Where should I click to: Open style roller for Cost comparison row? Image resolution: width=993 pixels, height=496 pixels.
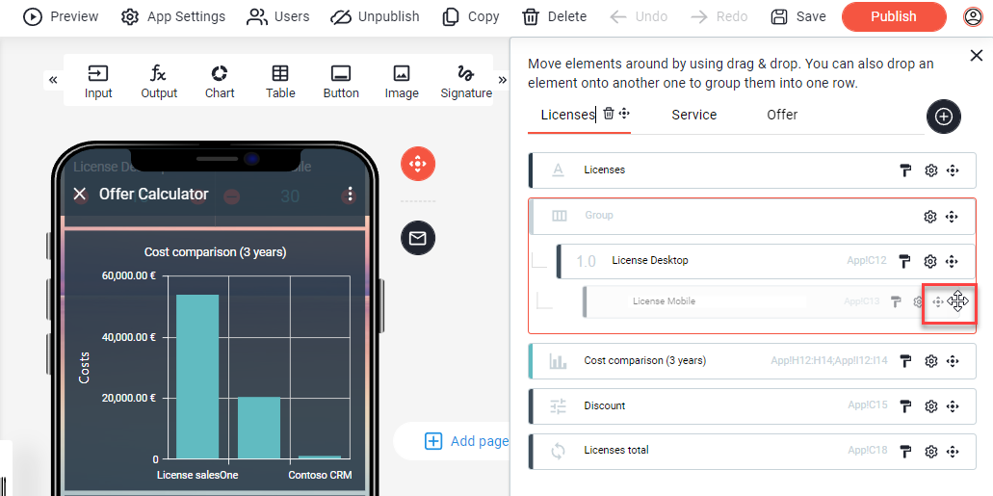906,361
